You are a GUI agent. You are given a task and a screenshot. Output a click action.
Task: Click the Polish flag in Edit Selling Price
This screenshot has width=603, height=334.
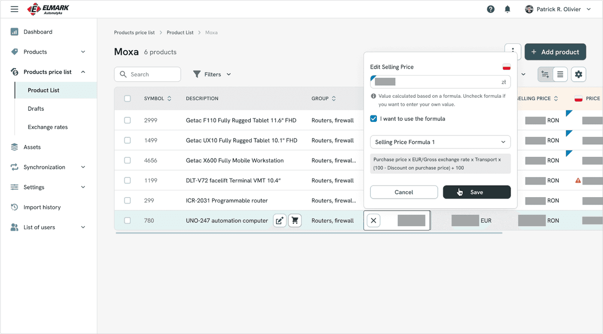[507, 67]
